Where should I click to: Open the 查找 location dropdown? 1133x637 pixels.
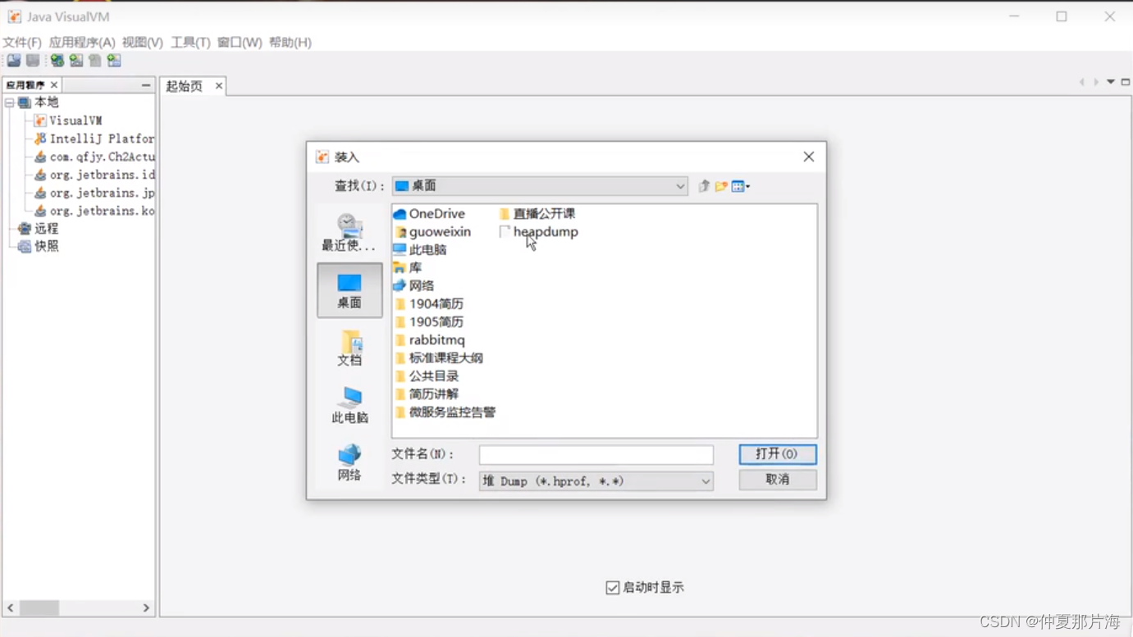point(680,186)
